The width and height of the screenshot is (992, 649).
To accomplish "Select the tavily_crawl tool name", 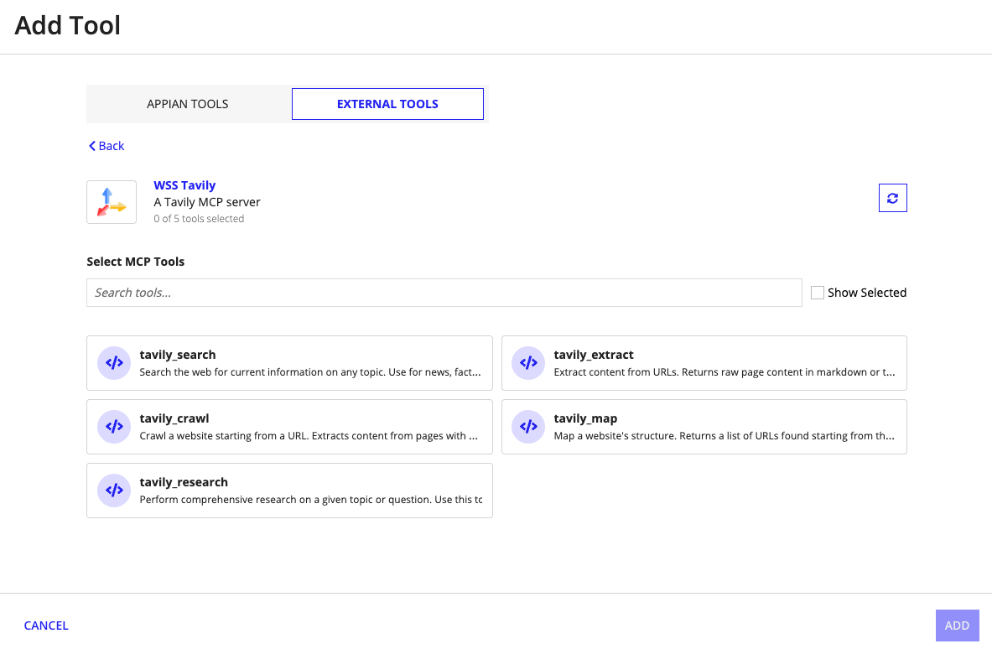I will (174, 418).
